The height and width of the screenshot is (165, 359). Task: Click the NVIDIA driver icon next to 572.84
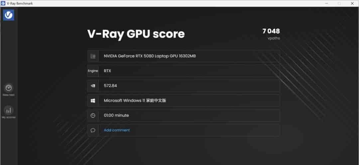click(93, 86)
